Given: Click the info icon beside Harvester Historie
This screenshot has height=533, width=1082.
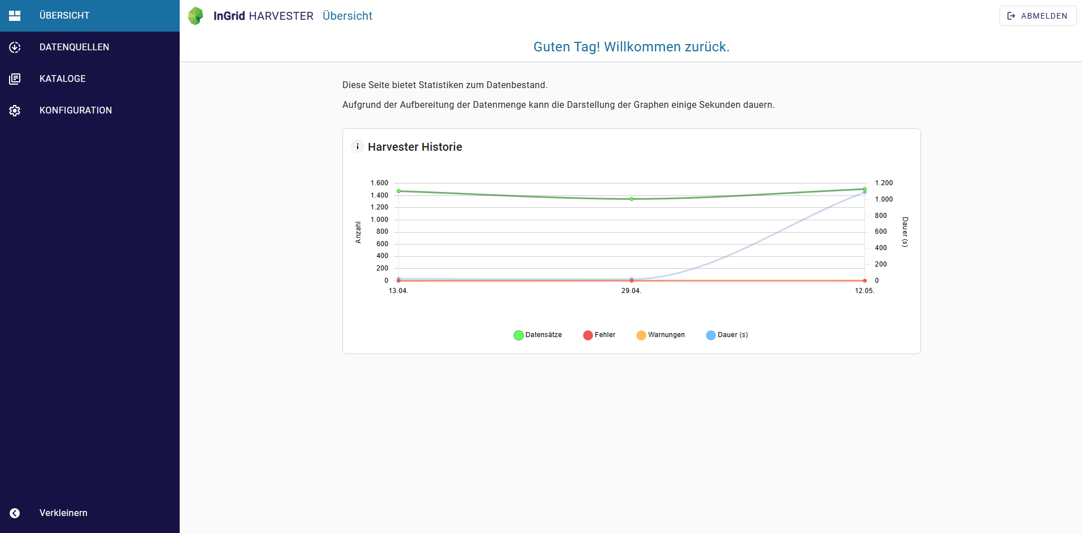Looking at the screenshot, I should click(358, 147).
